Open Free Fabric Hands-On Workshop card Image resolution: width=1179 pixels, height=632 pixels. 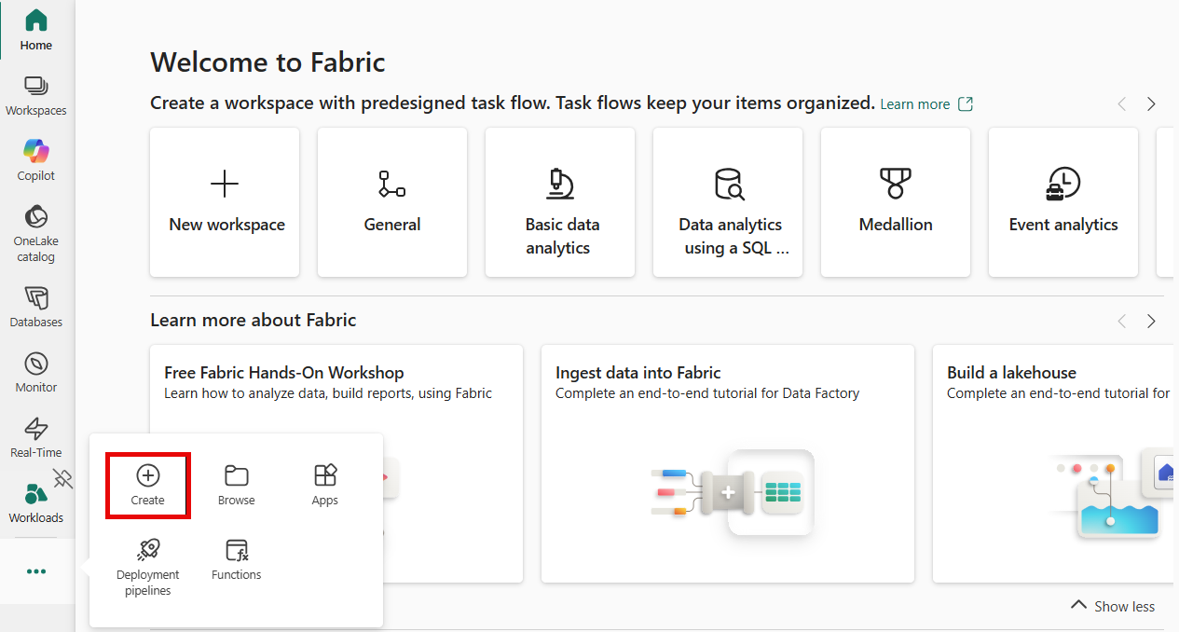point(336,464)
